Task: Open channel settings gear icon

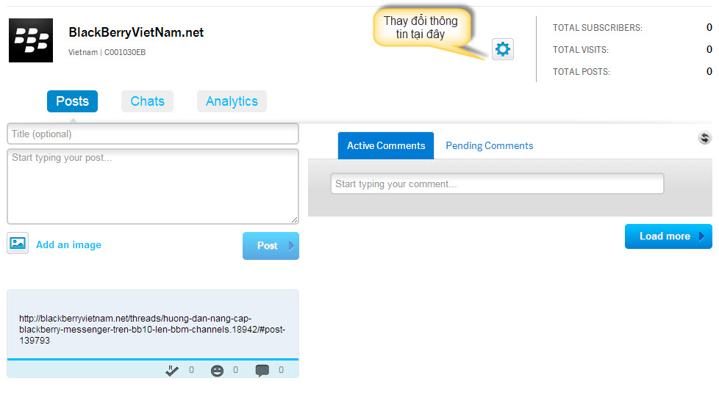Action: 503,49
